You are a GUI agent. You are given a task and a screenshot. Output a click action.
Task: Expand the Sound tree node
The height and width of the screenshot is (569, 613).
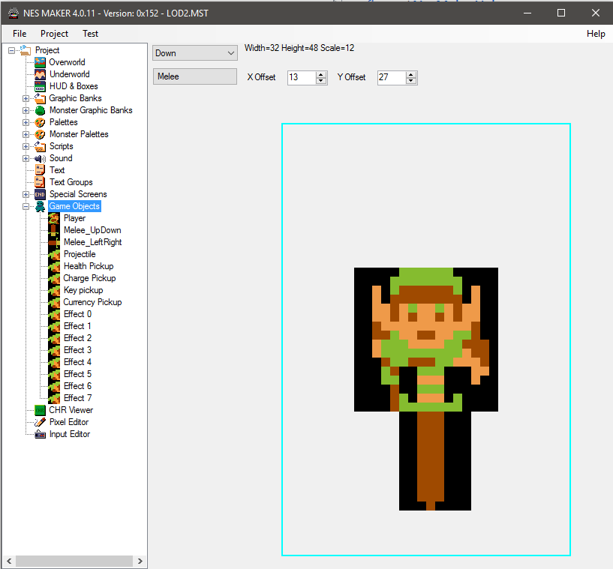pyautogui.click(x=26, y=158)
